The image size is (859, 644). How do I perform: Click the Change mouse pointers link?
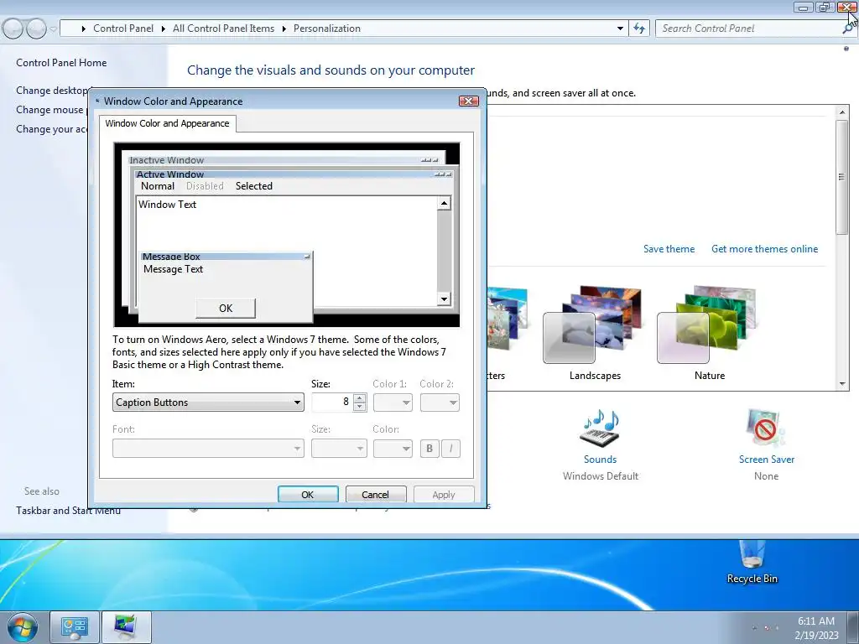[51, 110]
